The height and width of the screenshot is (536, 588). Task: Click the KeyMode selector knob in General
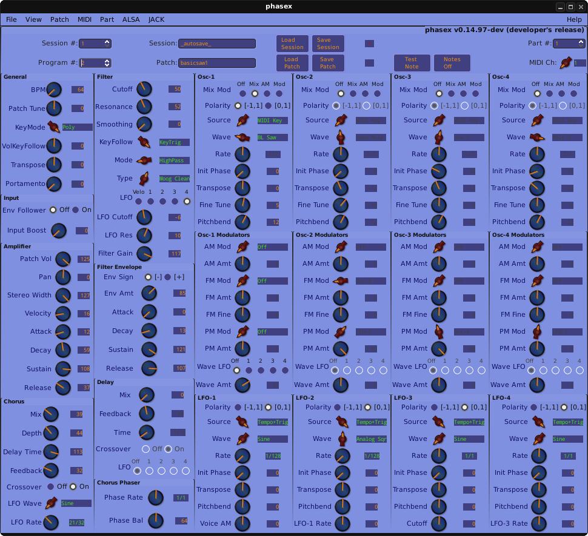53,127
